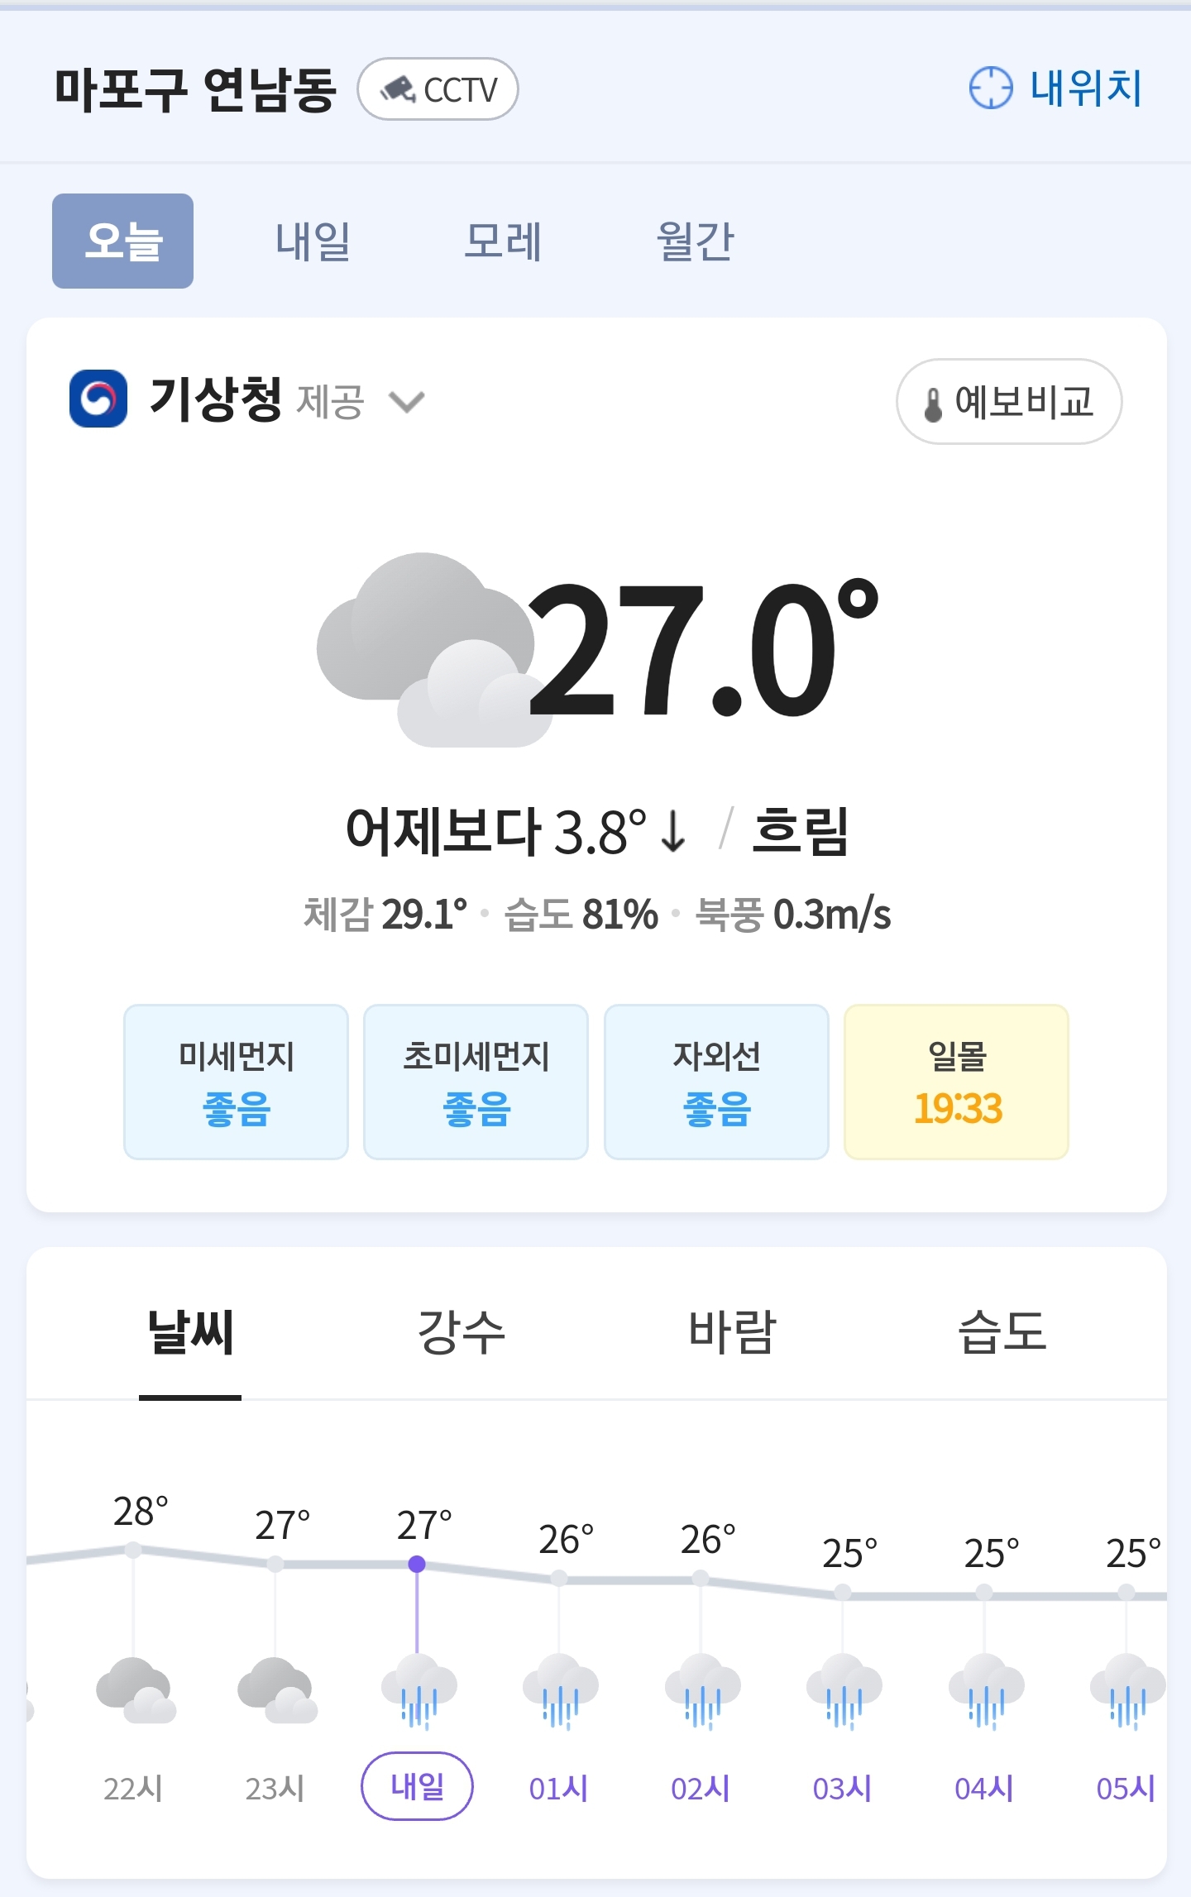Switch to the 모레 tab
The image size is (1191, 1897).
tap(502, 241)
